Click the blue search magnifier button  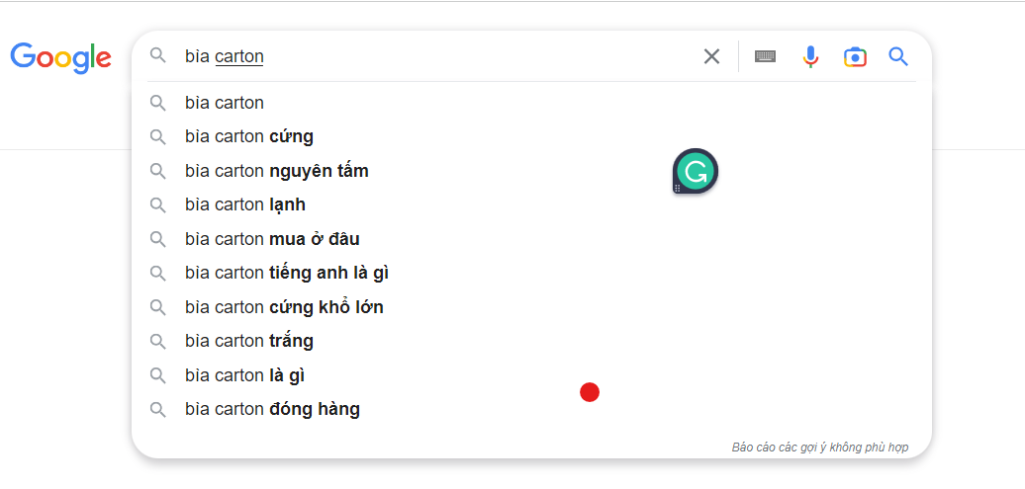898,56
